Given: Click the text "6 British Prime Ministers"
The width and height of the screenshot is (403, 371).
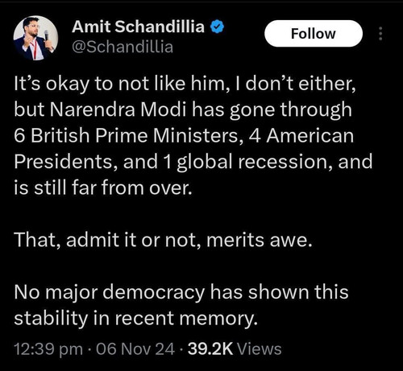Looking at the screenshot, I should [127, 136].
